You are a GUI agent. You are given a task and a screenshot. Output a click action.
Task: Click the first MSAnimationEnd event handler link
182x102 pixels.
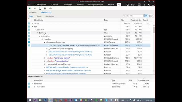(x=70, y=52)
